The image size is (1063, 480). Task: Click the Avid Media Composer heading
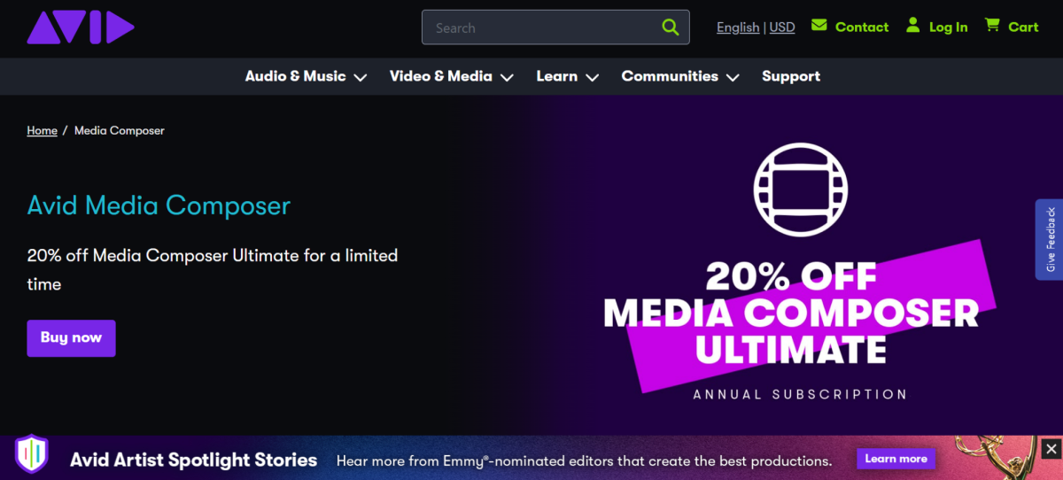pyautogui.click(x=159, y=205)
